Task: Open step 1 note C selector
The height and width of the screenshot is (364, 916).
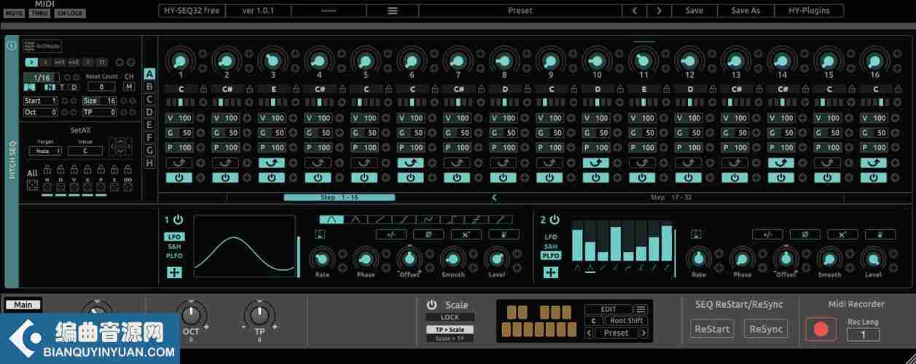Action: (180, 89)
